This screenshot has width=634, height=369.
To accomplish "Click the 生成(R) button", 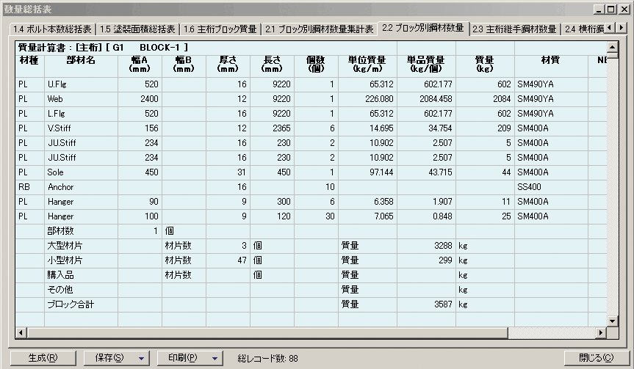I will pos(43,358).
